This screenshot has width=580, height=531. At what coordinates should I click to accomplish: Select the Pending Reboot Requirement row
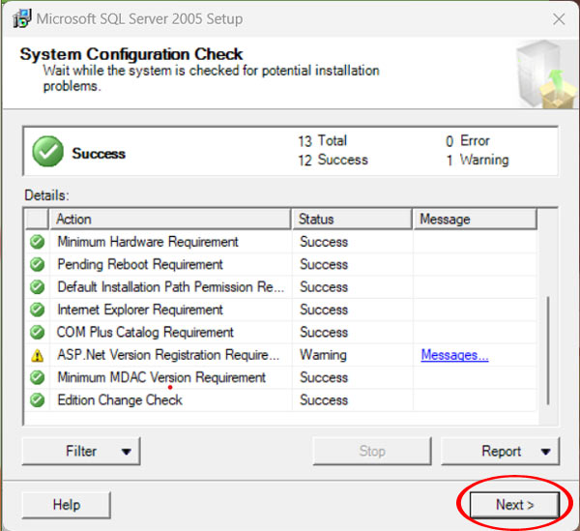point(281,265)
